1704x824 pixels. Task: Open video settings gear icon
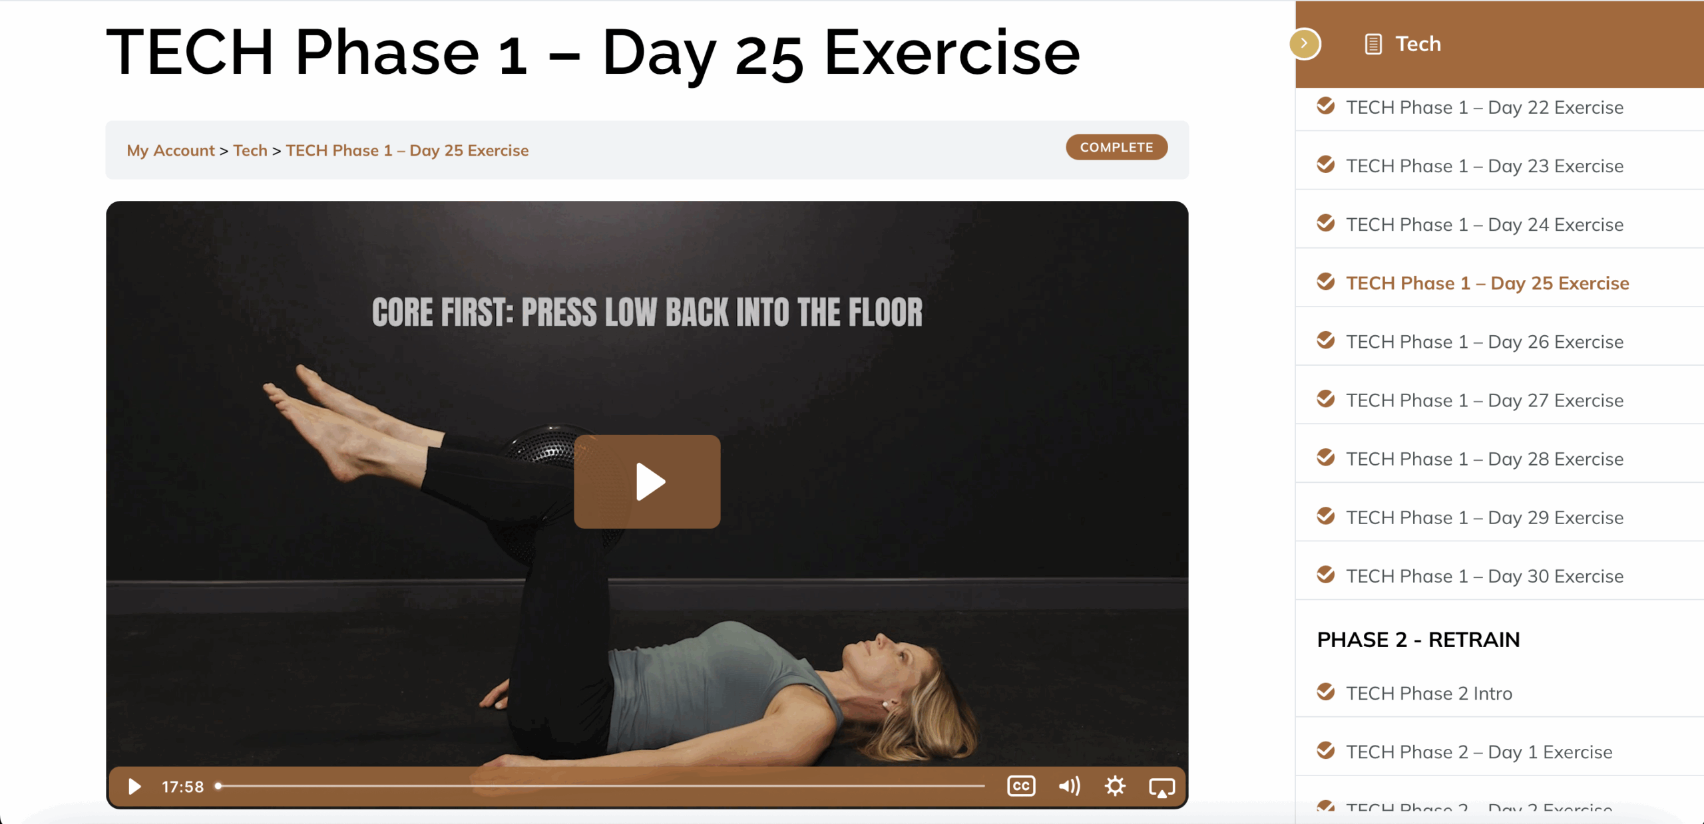point(1115,786)
